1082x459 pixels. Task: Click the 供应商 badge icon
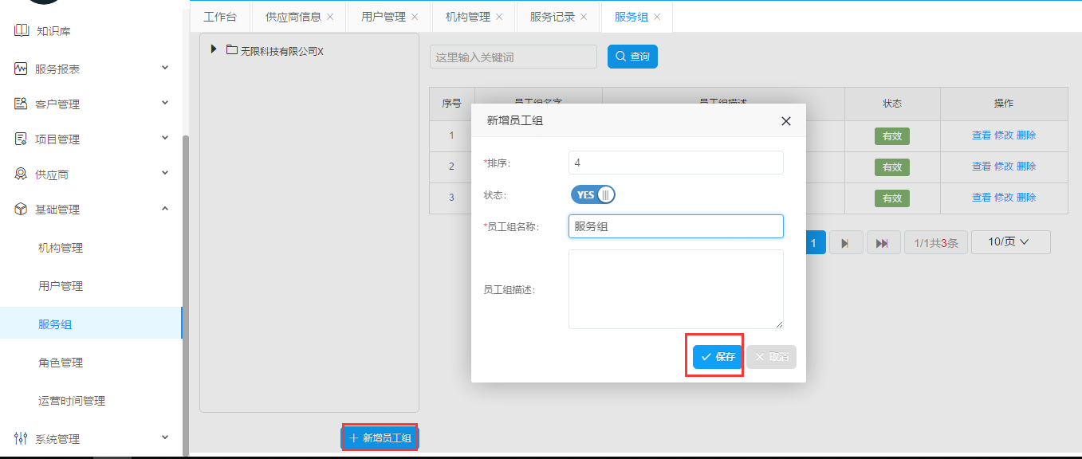[x=22, y=175]
